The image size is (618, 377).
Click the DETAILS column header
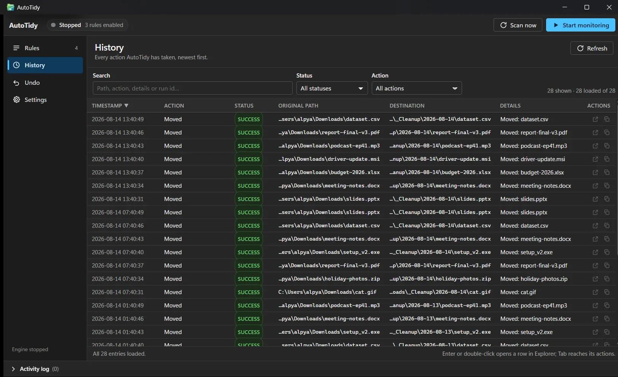[510, 106]
